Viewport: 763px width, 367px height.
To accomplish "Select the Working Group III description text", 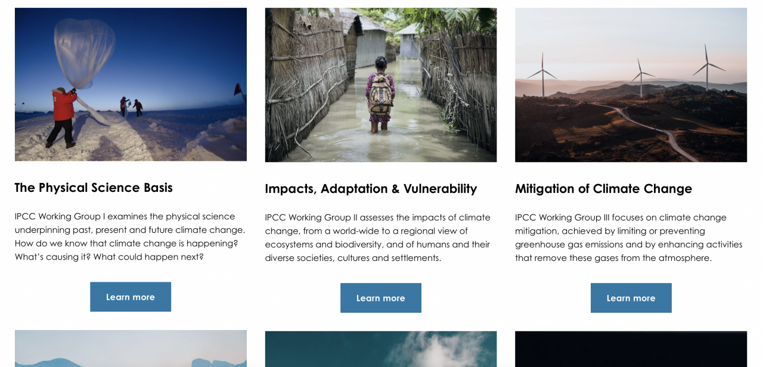I will (x=629, y=238).
